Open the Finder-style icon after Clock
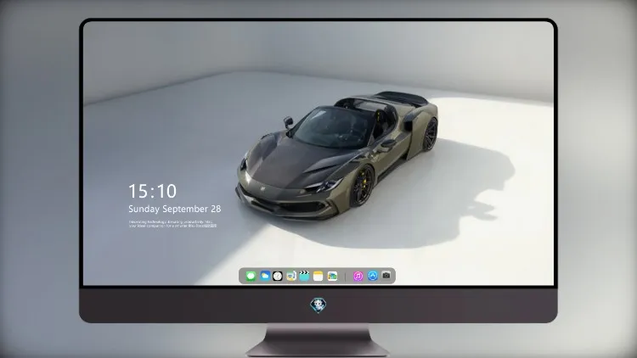The image size is (637, 358). tap(290, 276)
